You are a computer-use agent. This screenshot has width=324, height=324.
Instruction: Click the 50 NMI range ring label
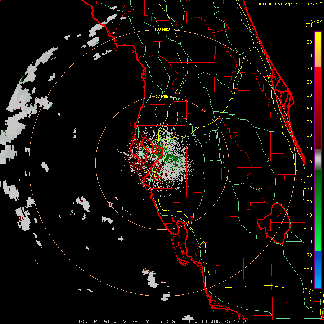(162, 96)
